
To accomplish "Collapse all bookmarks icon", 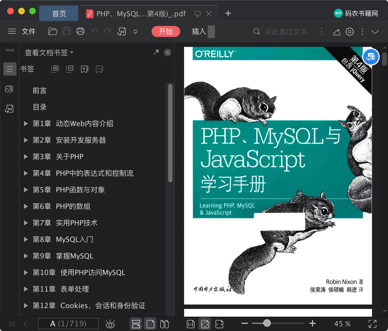I will tap(69, 69).
